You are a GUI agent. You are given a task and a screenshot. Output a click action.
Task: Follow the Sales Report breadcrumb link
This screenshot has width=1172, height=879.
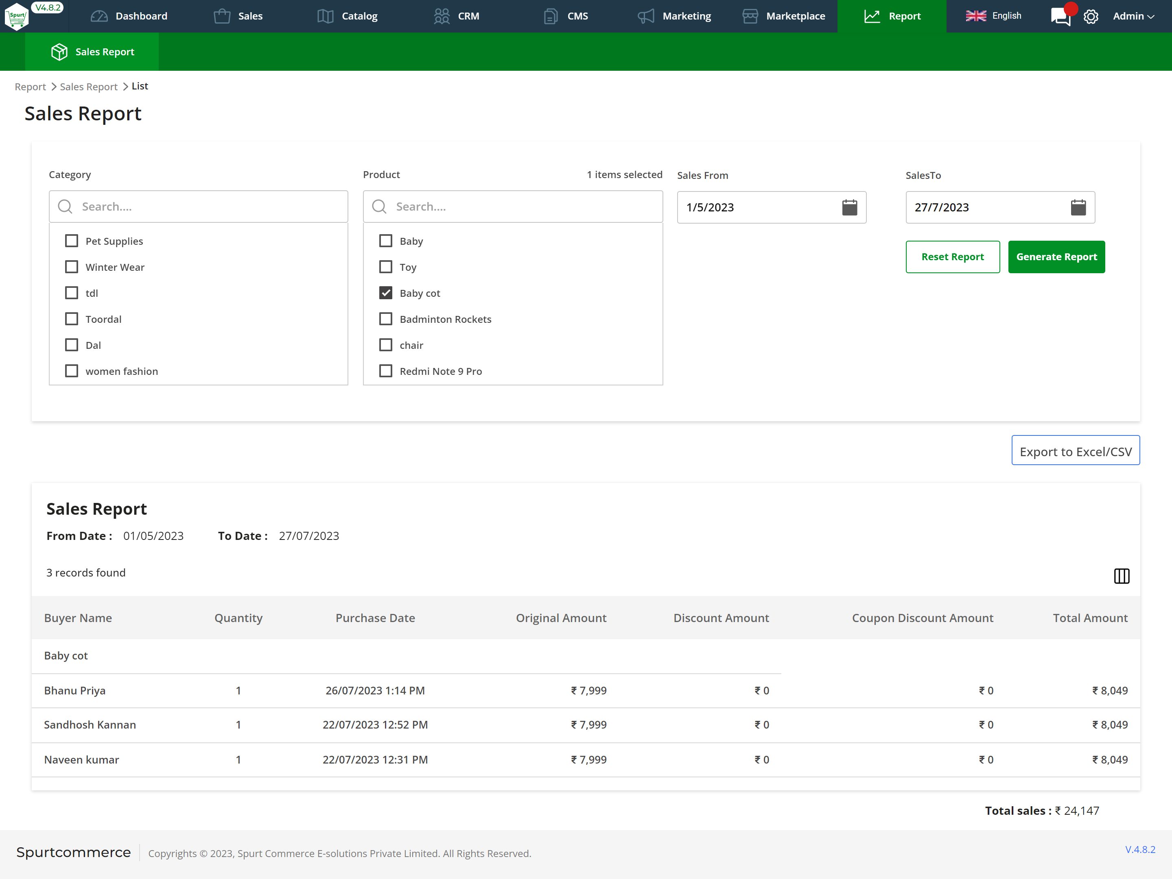[x=88, y=87]
